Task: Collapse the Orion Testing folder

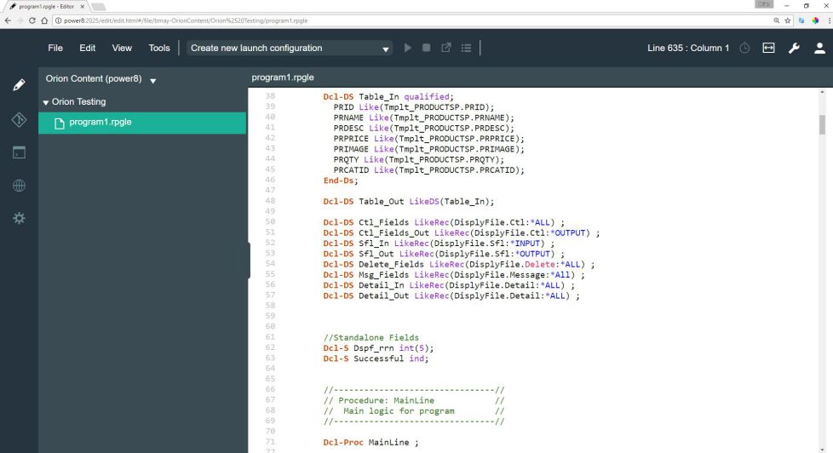Action: pyautogui.click(x=46, y=102)
